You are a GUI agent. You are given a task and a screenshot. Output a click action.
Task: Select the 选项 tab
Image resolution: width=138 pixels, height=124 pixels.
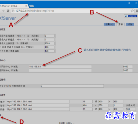120,24
